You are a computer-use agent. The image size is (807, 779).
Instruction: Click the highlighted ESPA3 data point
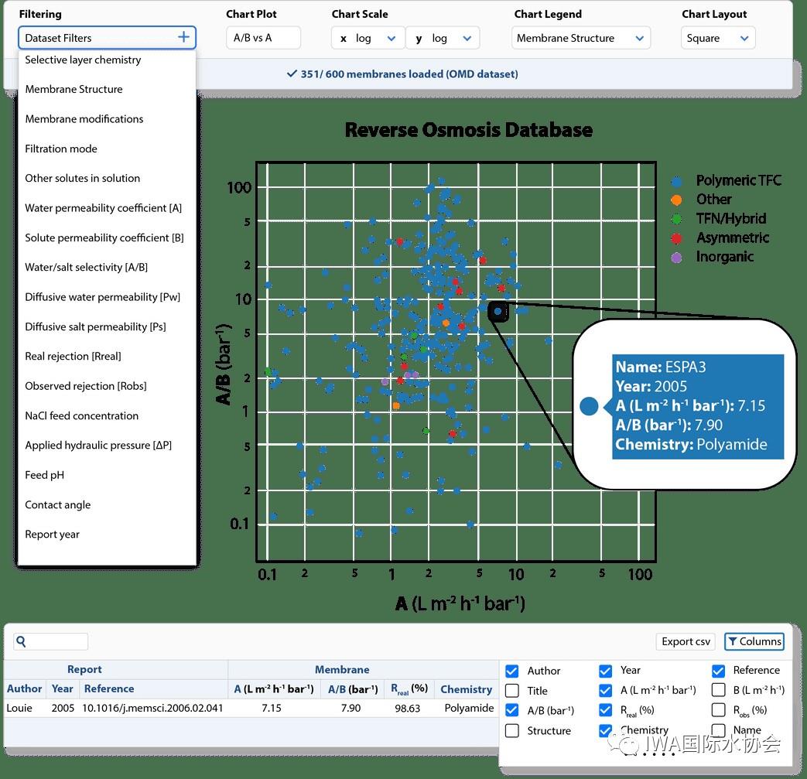tap(498, 311)
